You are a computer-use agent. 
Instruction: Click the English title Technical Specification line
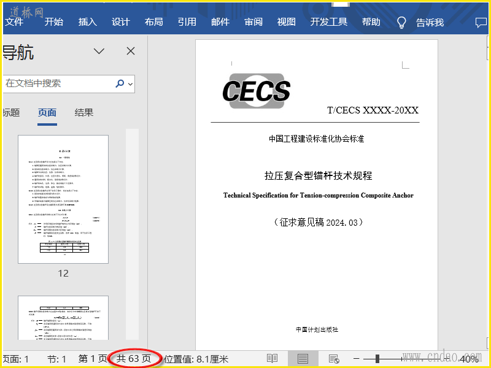point(318,195)
